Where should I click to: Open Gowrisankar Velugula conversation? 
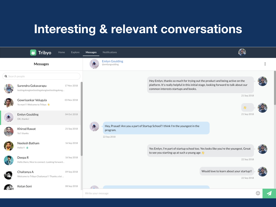(x=40, y=103)
